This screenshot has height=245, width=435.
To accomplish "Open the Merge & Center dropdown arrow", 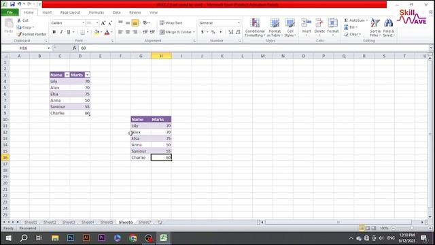I will (194, 32).
